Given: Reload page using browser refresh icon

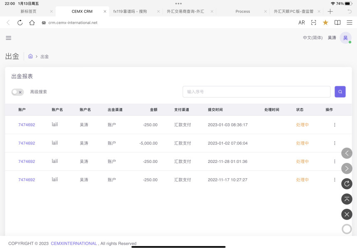Looking at the screenshot, I should click(20, 22).
